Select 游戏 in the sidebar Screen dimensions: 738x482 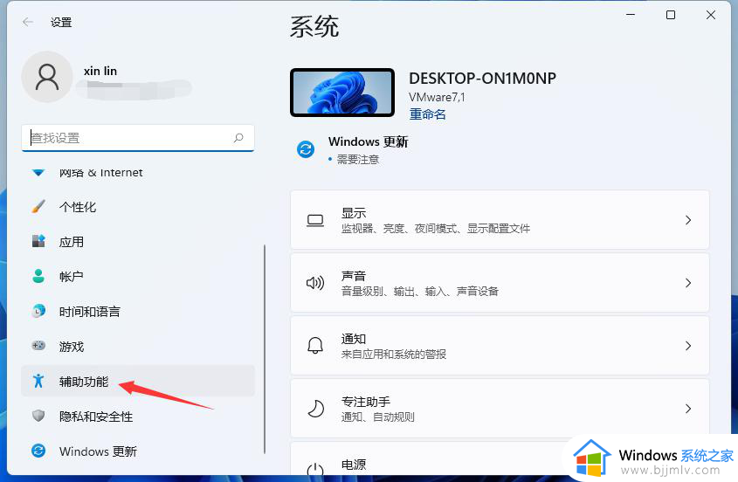pos(138,346)
